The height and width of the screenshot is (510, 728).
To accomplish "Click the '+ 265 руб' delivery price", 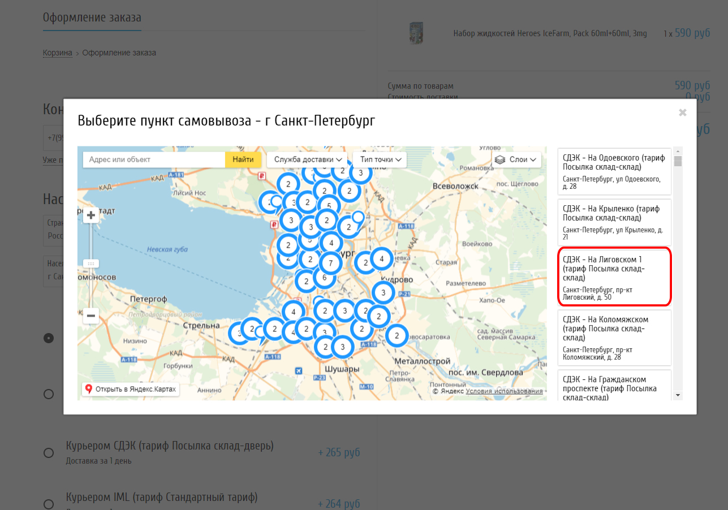I will coord(339,452).
